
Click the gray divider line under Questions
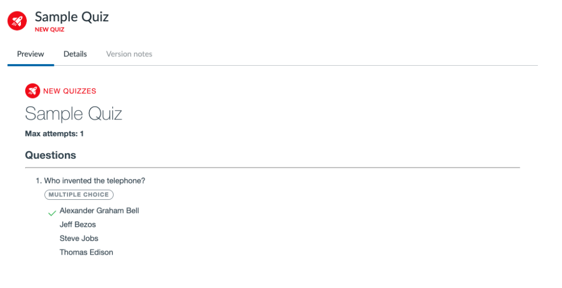[272, 168]
